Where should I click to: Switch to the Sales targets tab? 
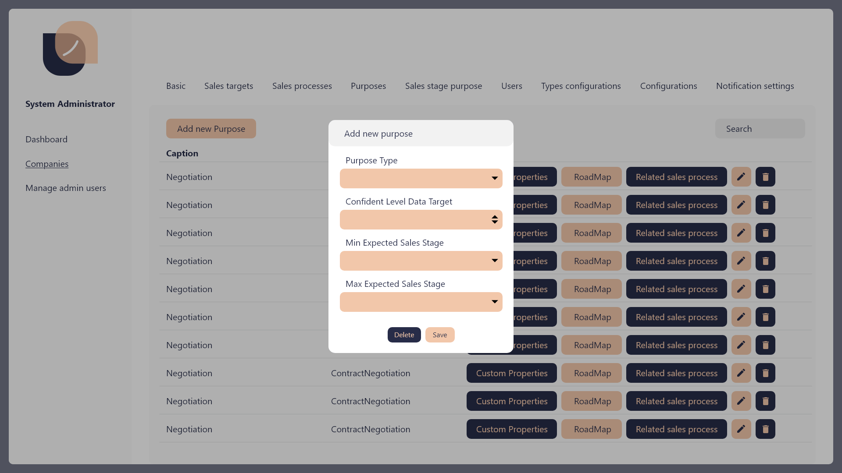pos(228,86)
